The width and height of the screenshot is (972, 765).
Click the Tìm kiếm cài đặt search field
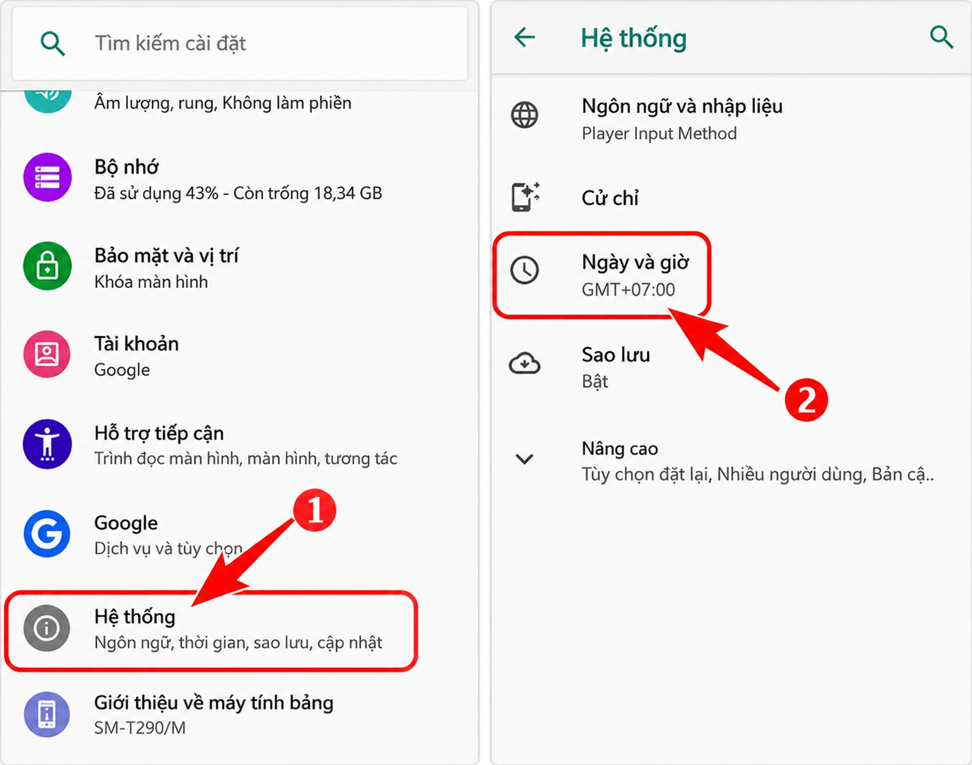240,43
